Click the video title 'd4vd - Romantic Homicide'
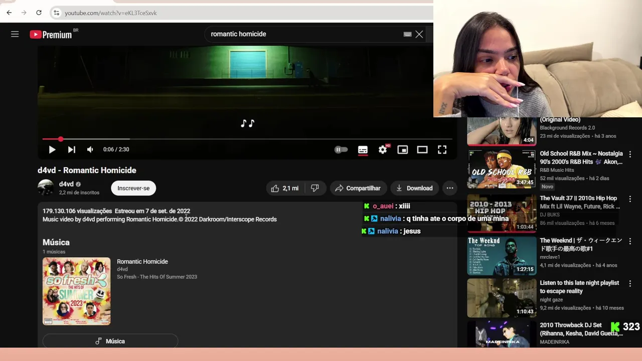Viewport: 642px width, 361px height. click(x=87, y=170)
